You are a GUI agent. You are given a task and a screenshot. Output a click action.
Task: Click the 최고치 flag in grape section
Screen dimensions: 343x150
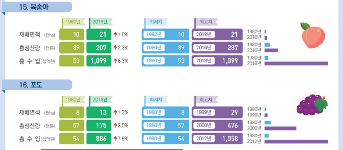click(x=206, y=100)
